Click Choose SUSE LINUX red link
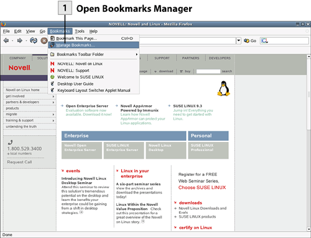 202,188
